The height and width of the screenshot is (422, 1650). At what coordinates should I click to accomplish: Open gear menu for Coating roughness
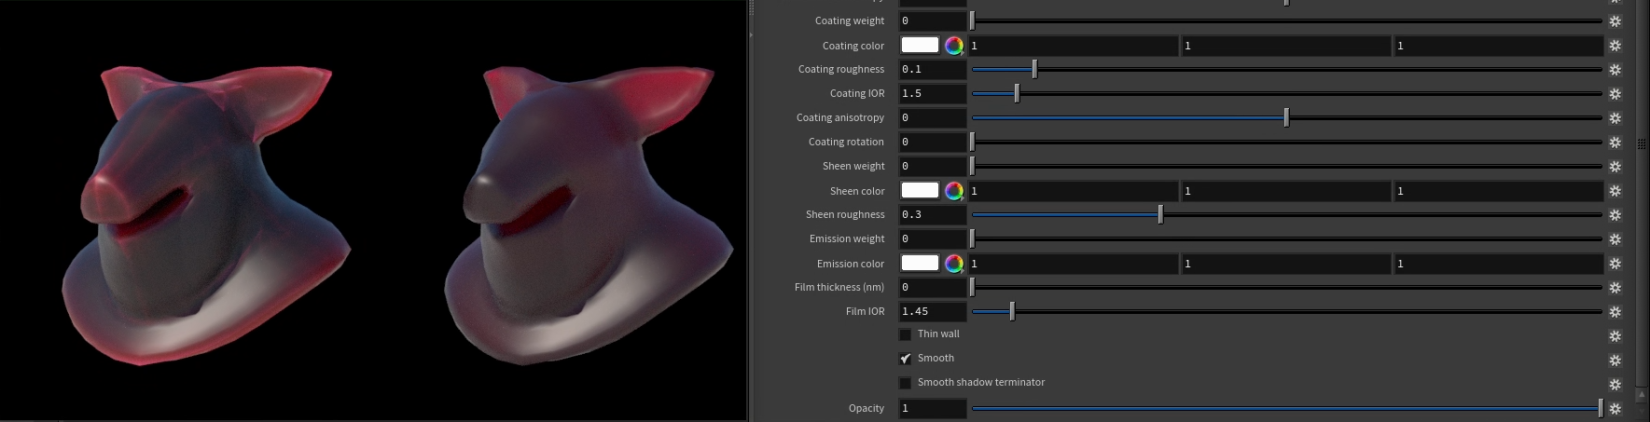coord(1615,70)
